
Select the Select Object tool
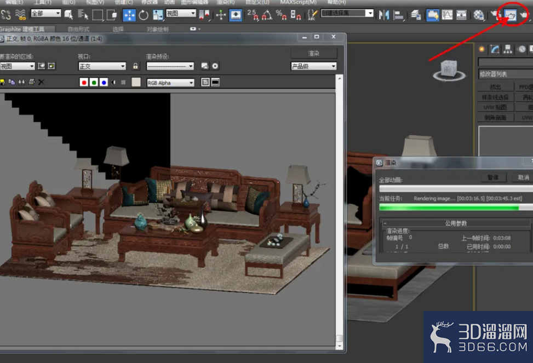coord(68,15)
